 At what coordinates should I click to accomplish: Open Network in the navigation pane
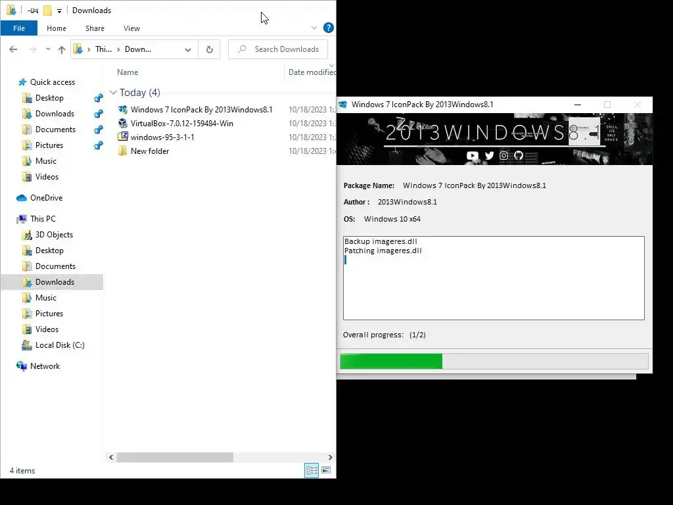tap(45, 366)
